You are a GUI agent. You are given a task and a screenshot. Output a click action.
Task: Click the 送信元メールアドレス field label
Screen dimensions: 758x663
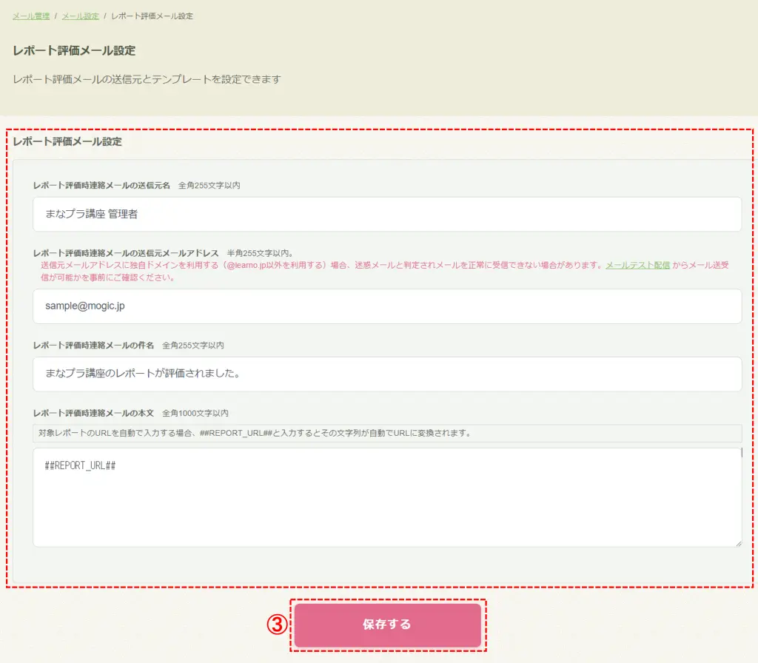click(x=126, y=253)
